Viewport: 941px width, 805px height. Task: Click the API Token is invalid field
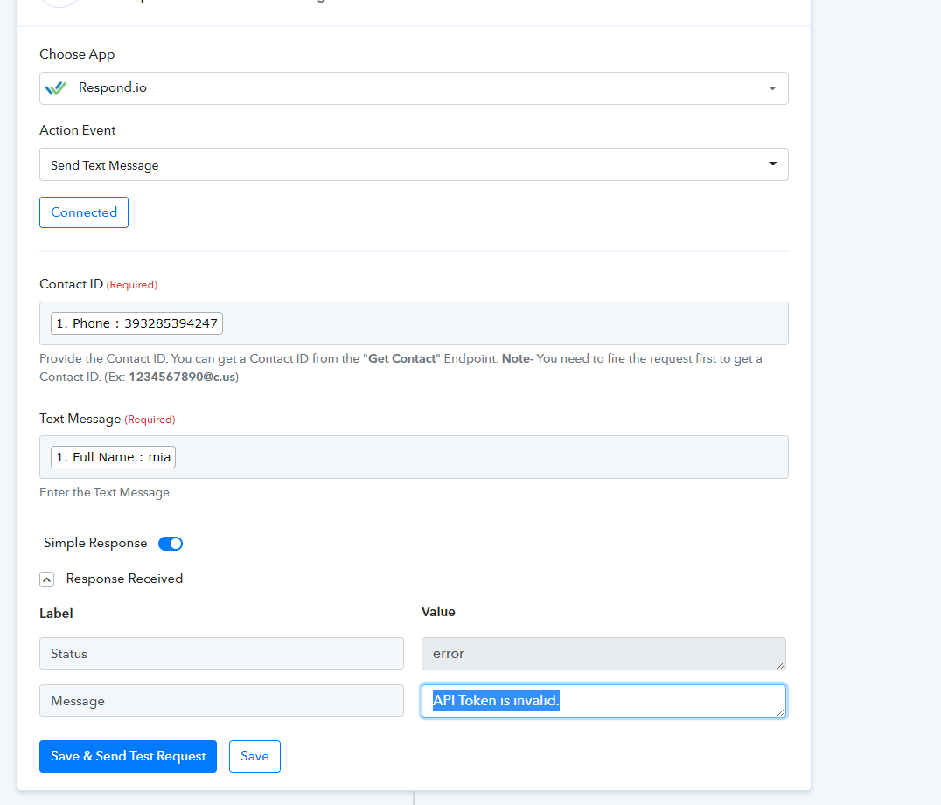tap(603, 701)
